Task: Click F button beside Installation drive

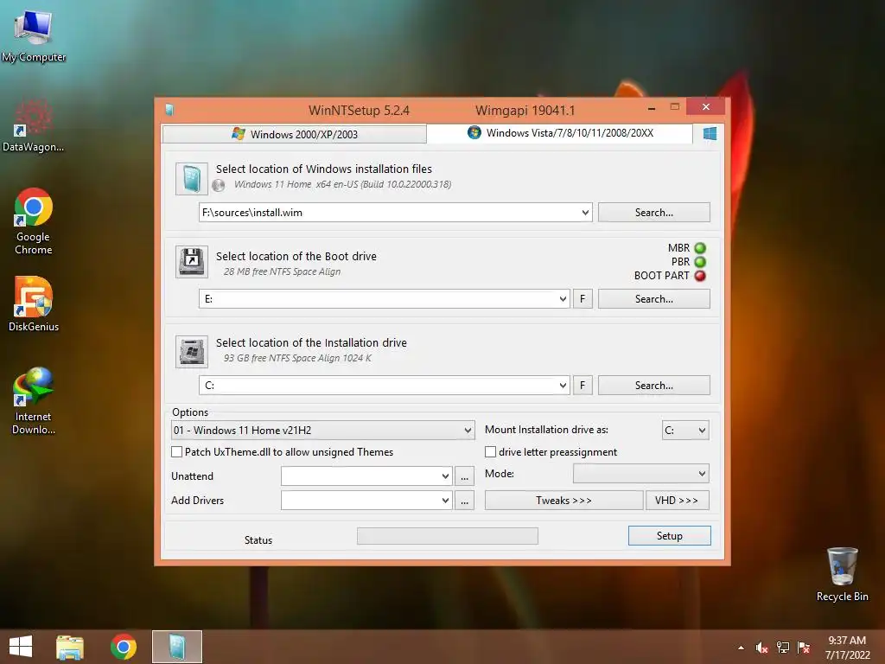Action: [x=583, y=386]
